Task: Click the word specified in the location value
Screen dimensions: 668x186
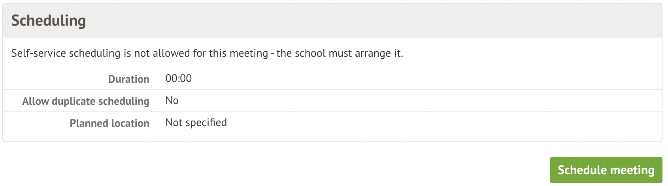Action: (206, 123)
